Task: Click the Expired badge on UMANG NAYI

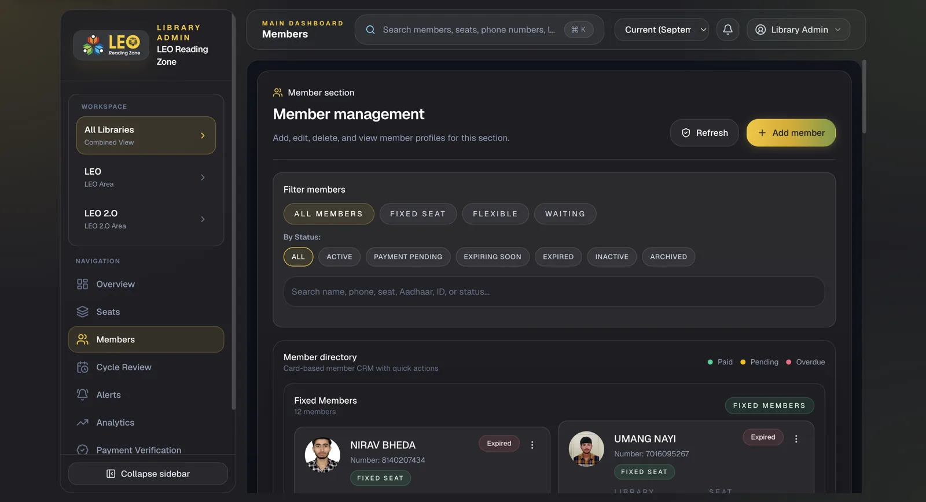Action: (x=763, y=437)
